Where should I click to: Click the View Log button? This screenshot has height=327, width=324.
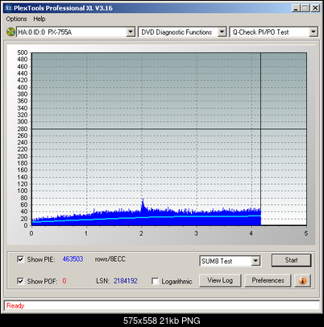click(220, 281)
